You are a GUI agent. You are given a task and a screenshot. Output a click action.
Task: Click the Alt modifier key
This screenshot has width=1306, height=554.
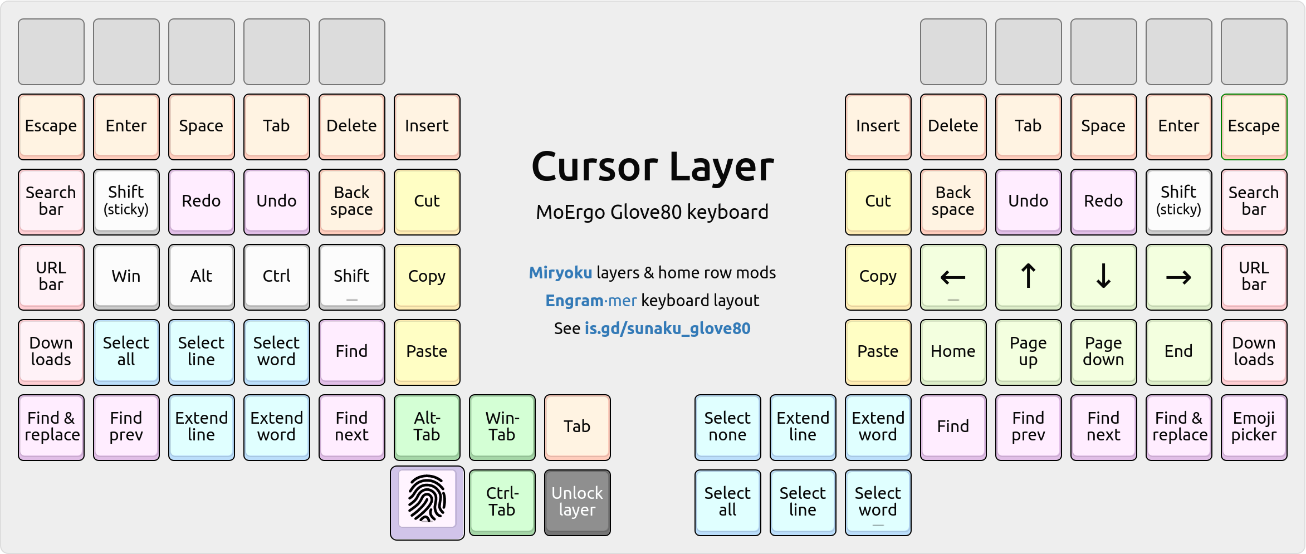point(201,277)
